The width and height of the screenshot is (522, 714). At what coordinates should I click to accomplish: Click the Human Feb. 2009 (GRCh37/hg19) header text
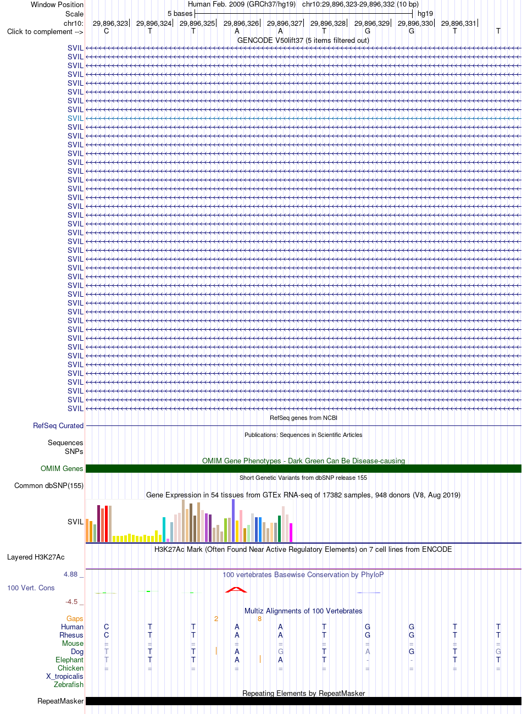242,4
